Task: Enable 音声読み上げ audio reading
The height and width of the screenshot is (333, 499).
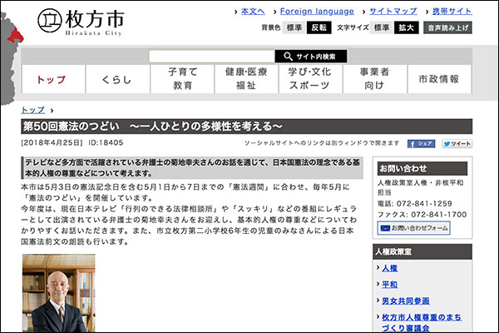Action: point(448,27)
